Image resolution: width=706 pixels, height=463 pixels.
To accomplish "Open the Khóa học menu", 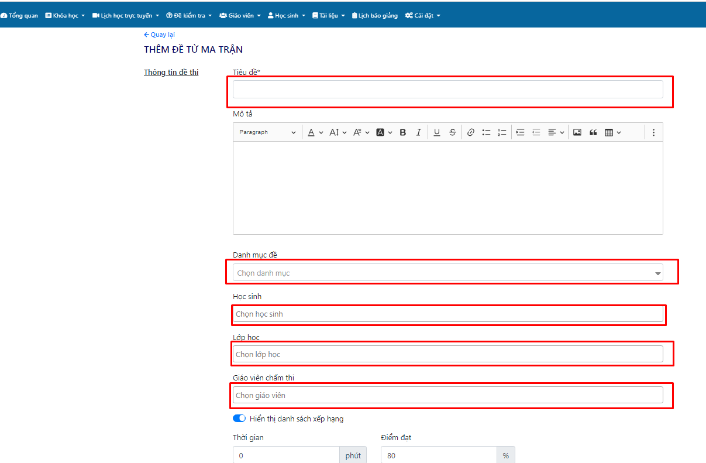I will tap(65, 15).
